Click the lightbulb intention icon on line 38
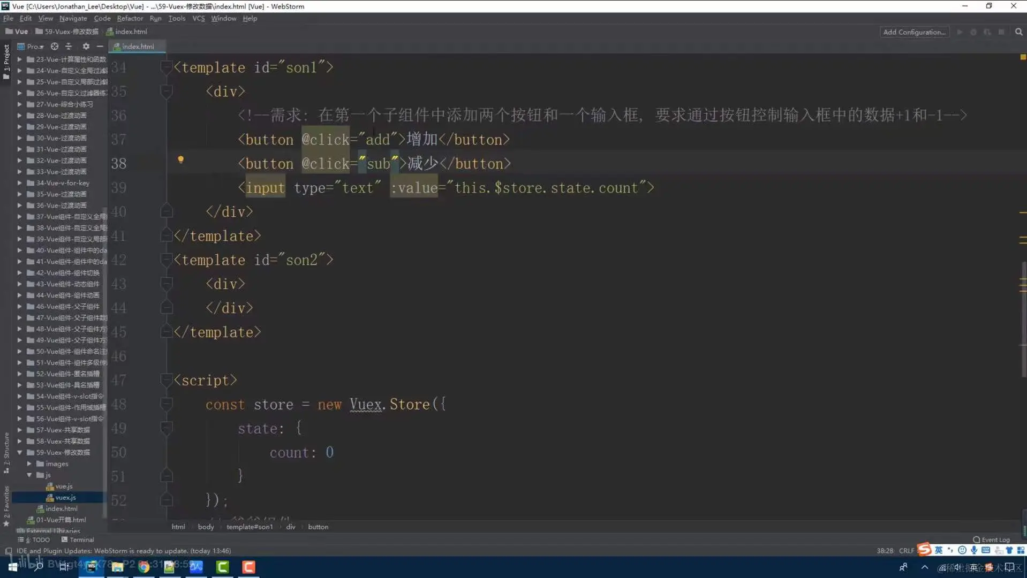The width and height of the screenshot is (1027, 578). pos(181,159)
